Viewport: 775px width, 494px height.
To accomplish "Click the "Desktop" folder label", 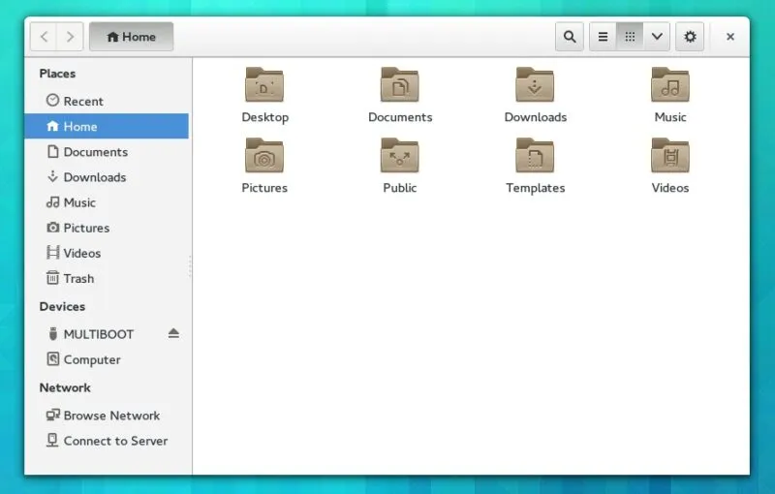I will pos(264,117).
